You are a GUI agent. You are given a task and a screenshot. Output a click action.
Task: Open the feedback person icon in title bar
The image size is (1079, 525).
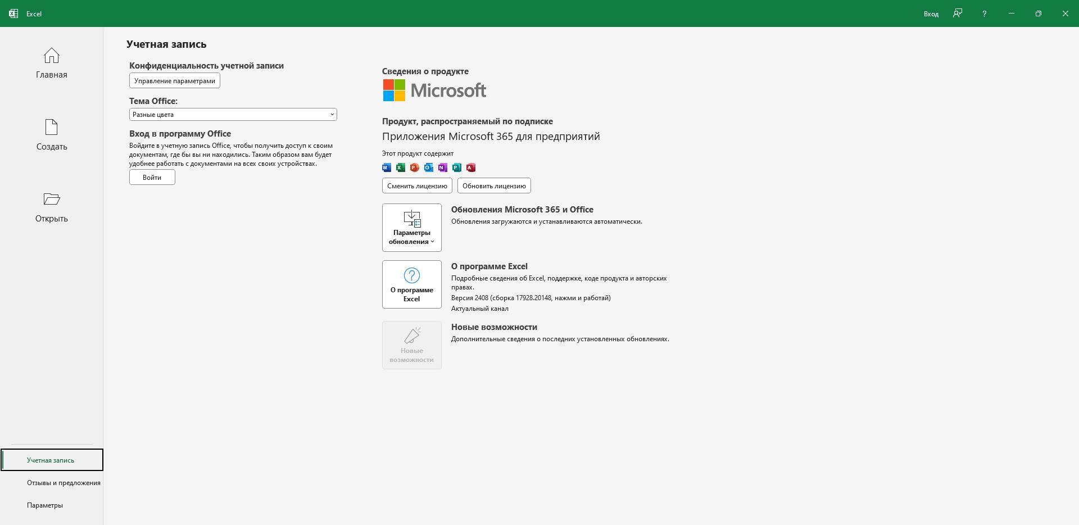[958, 13]
